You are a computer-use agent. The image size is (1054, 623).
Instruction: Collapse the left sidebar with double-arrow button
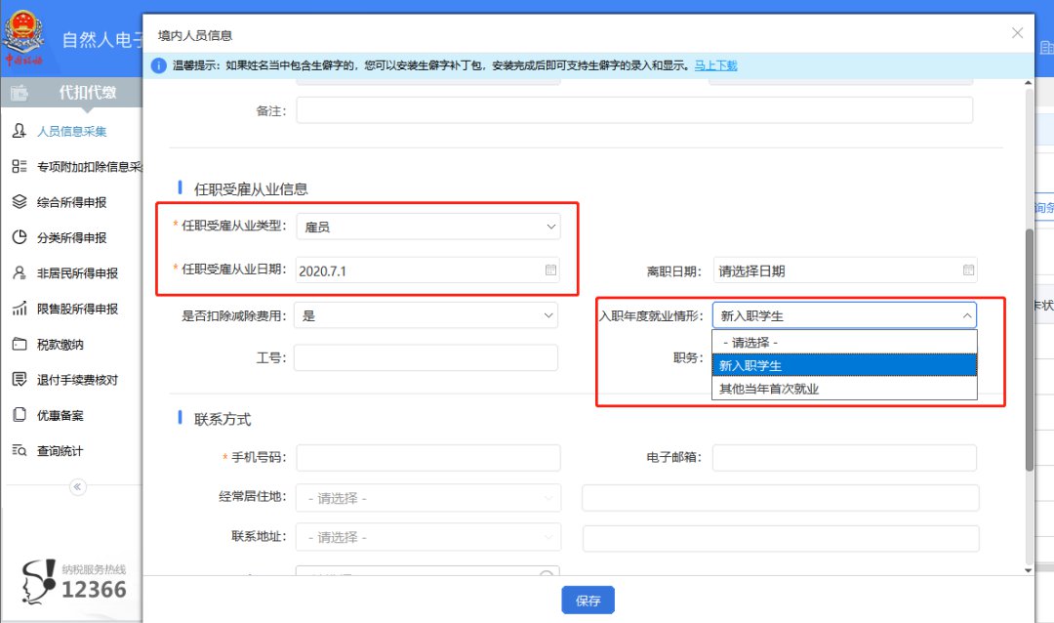tap(78, 486)
